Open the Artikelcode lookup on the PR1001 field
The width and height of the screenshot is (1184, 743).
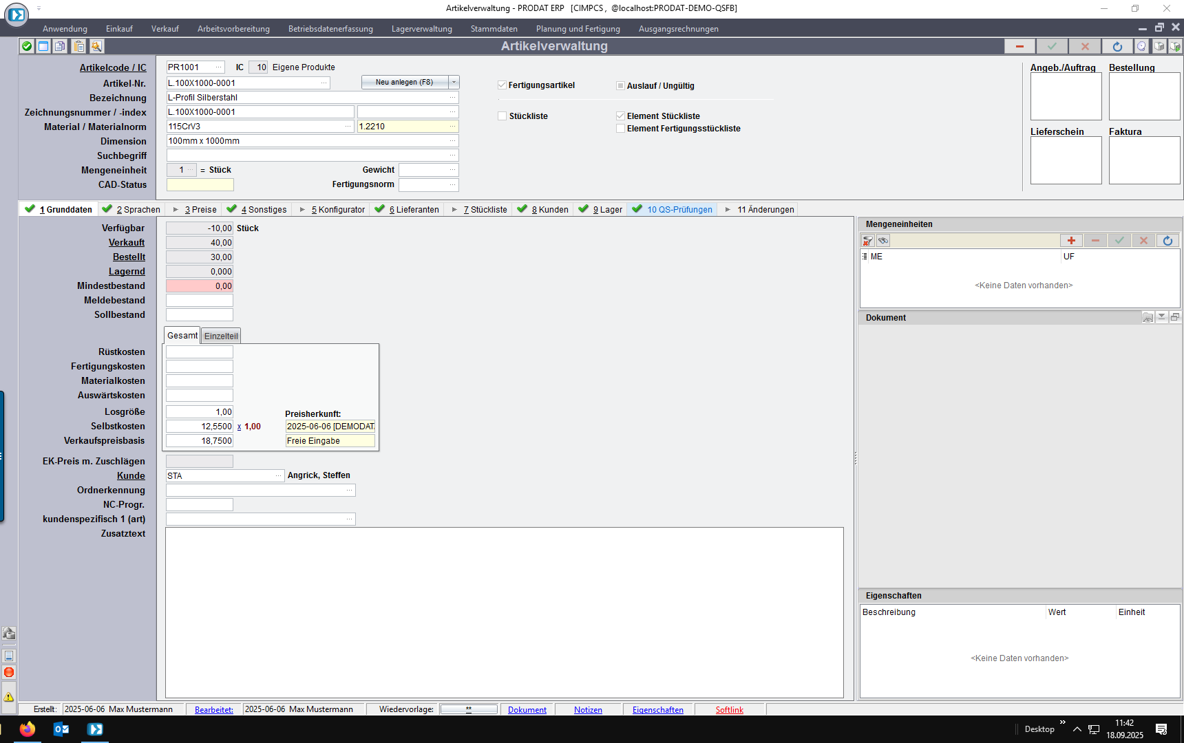219,67
